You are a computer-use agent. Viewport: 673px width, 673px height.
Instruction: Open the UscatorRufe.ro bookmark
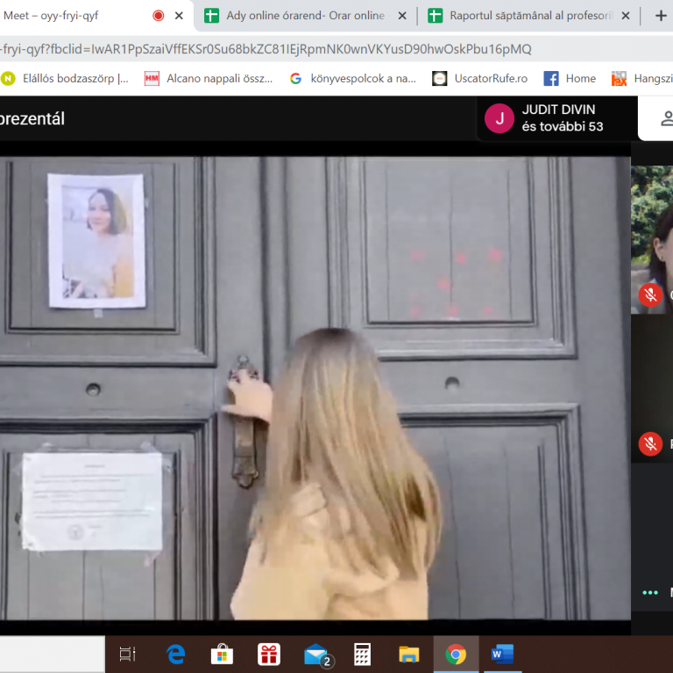[480, 78]
